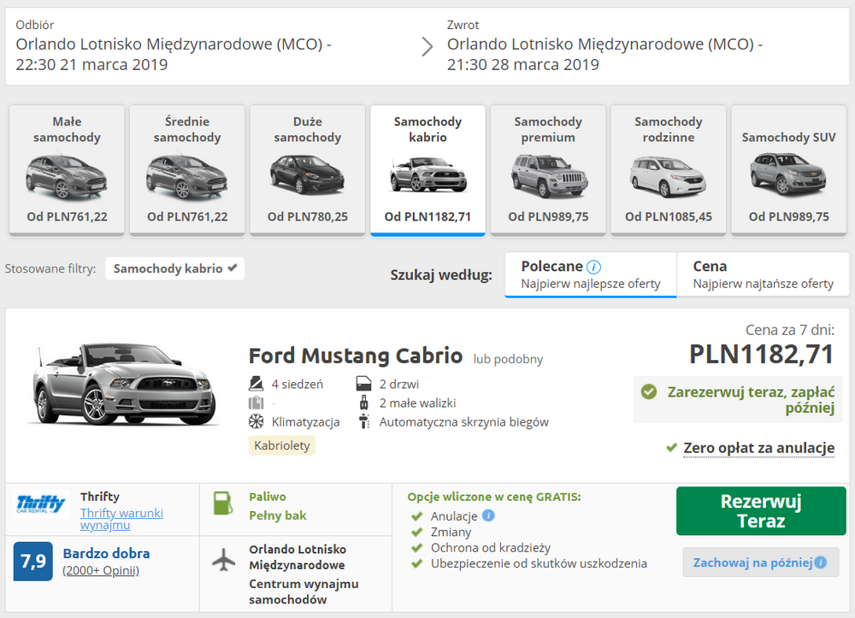
Task: Click the pickup location Odbiór details
Action: (174, 46)
